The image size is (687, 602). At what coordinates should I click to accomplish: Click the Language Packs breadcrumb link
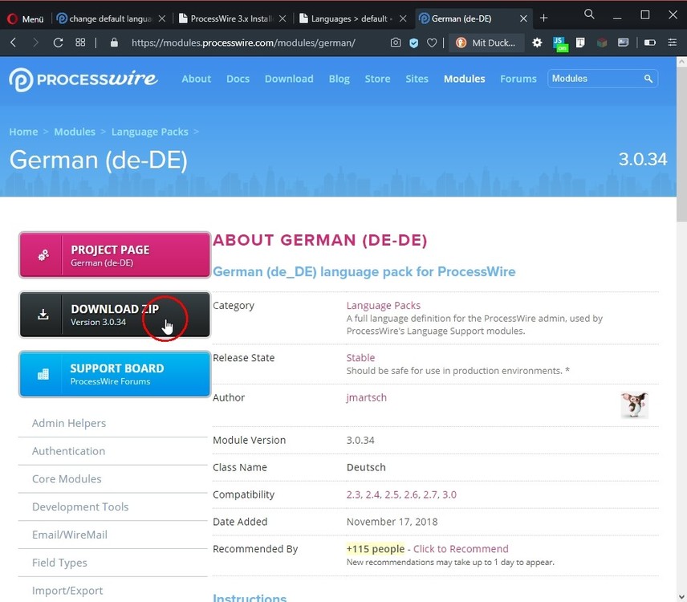point(149,132)
